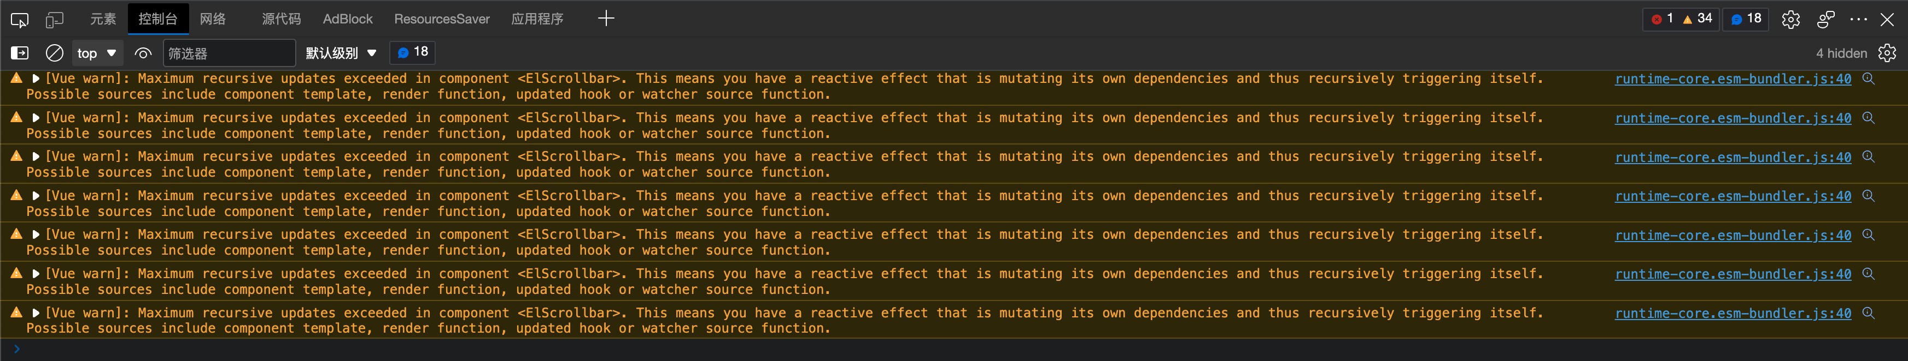Focus the 筛选器 filter input field

229,53
